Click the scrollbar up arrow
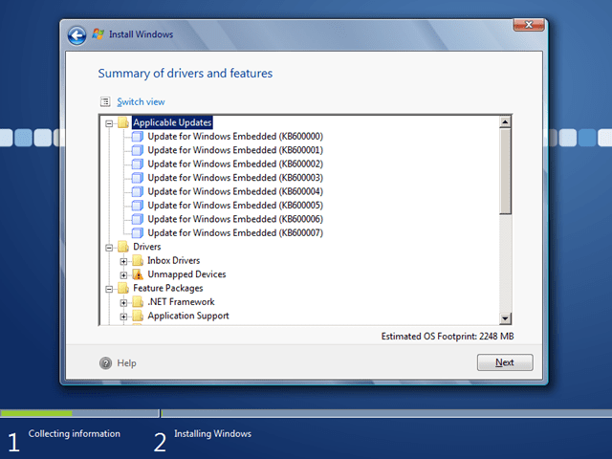The width and height of the screenshot is (612, 459). (505, 122)
